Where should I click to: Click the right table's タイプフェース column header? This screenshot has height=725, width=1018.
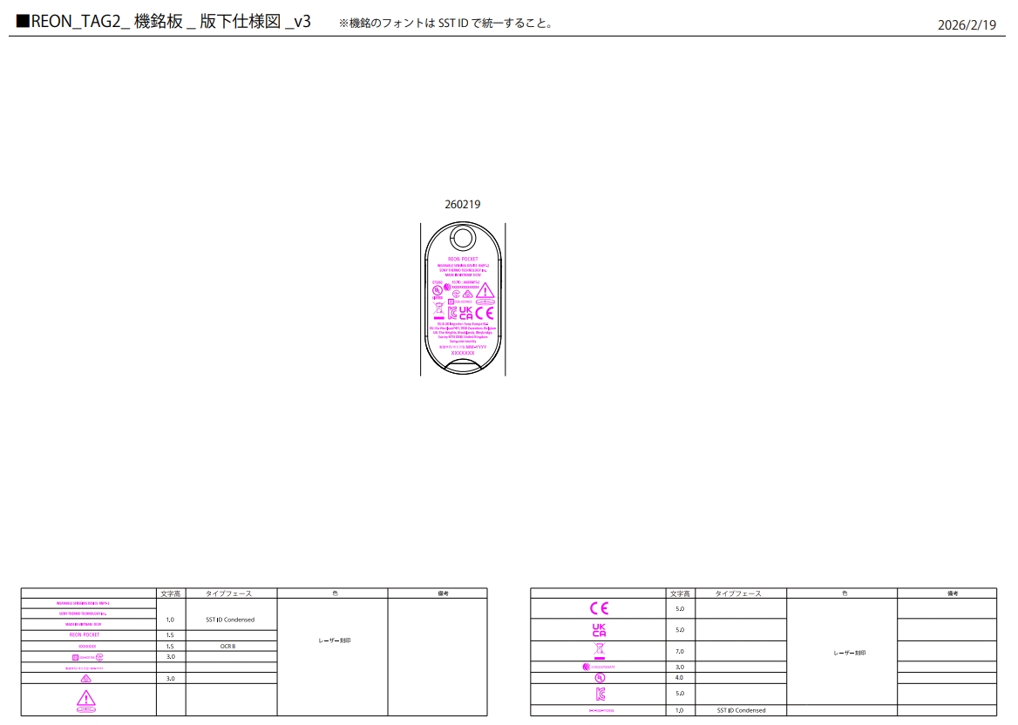pos(740,593)
